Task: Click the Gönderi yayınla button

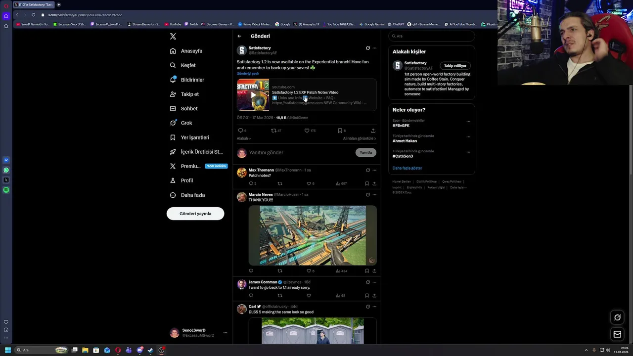Action: pyautogui.click(x=195, y=214)
